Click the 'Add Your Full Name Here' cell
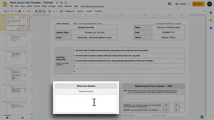Screen dimensions: 214x120 point(169,27)
